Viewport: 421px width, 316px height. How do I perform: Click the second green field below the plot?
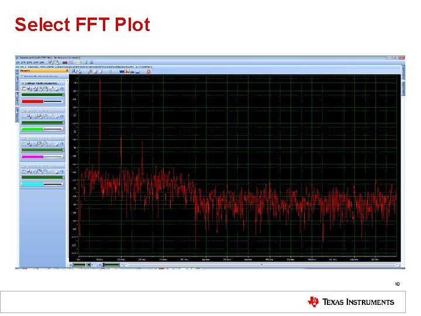coord(112,265)
